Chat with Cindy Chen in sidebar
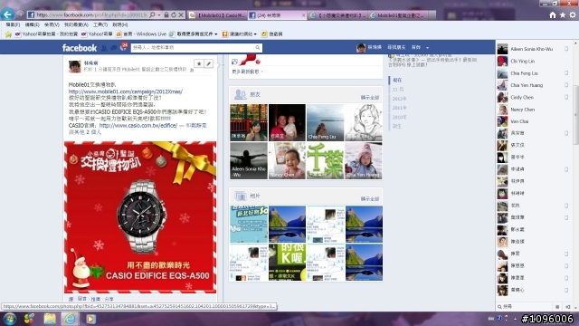 533,98
